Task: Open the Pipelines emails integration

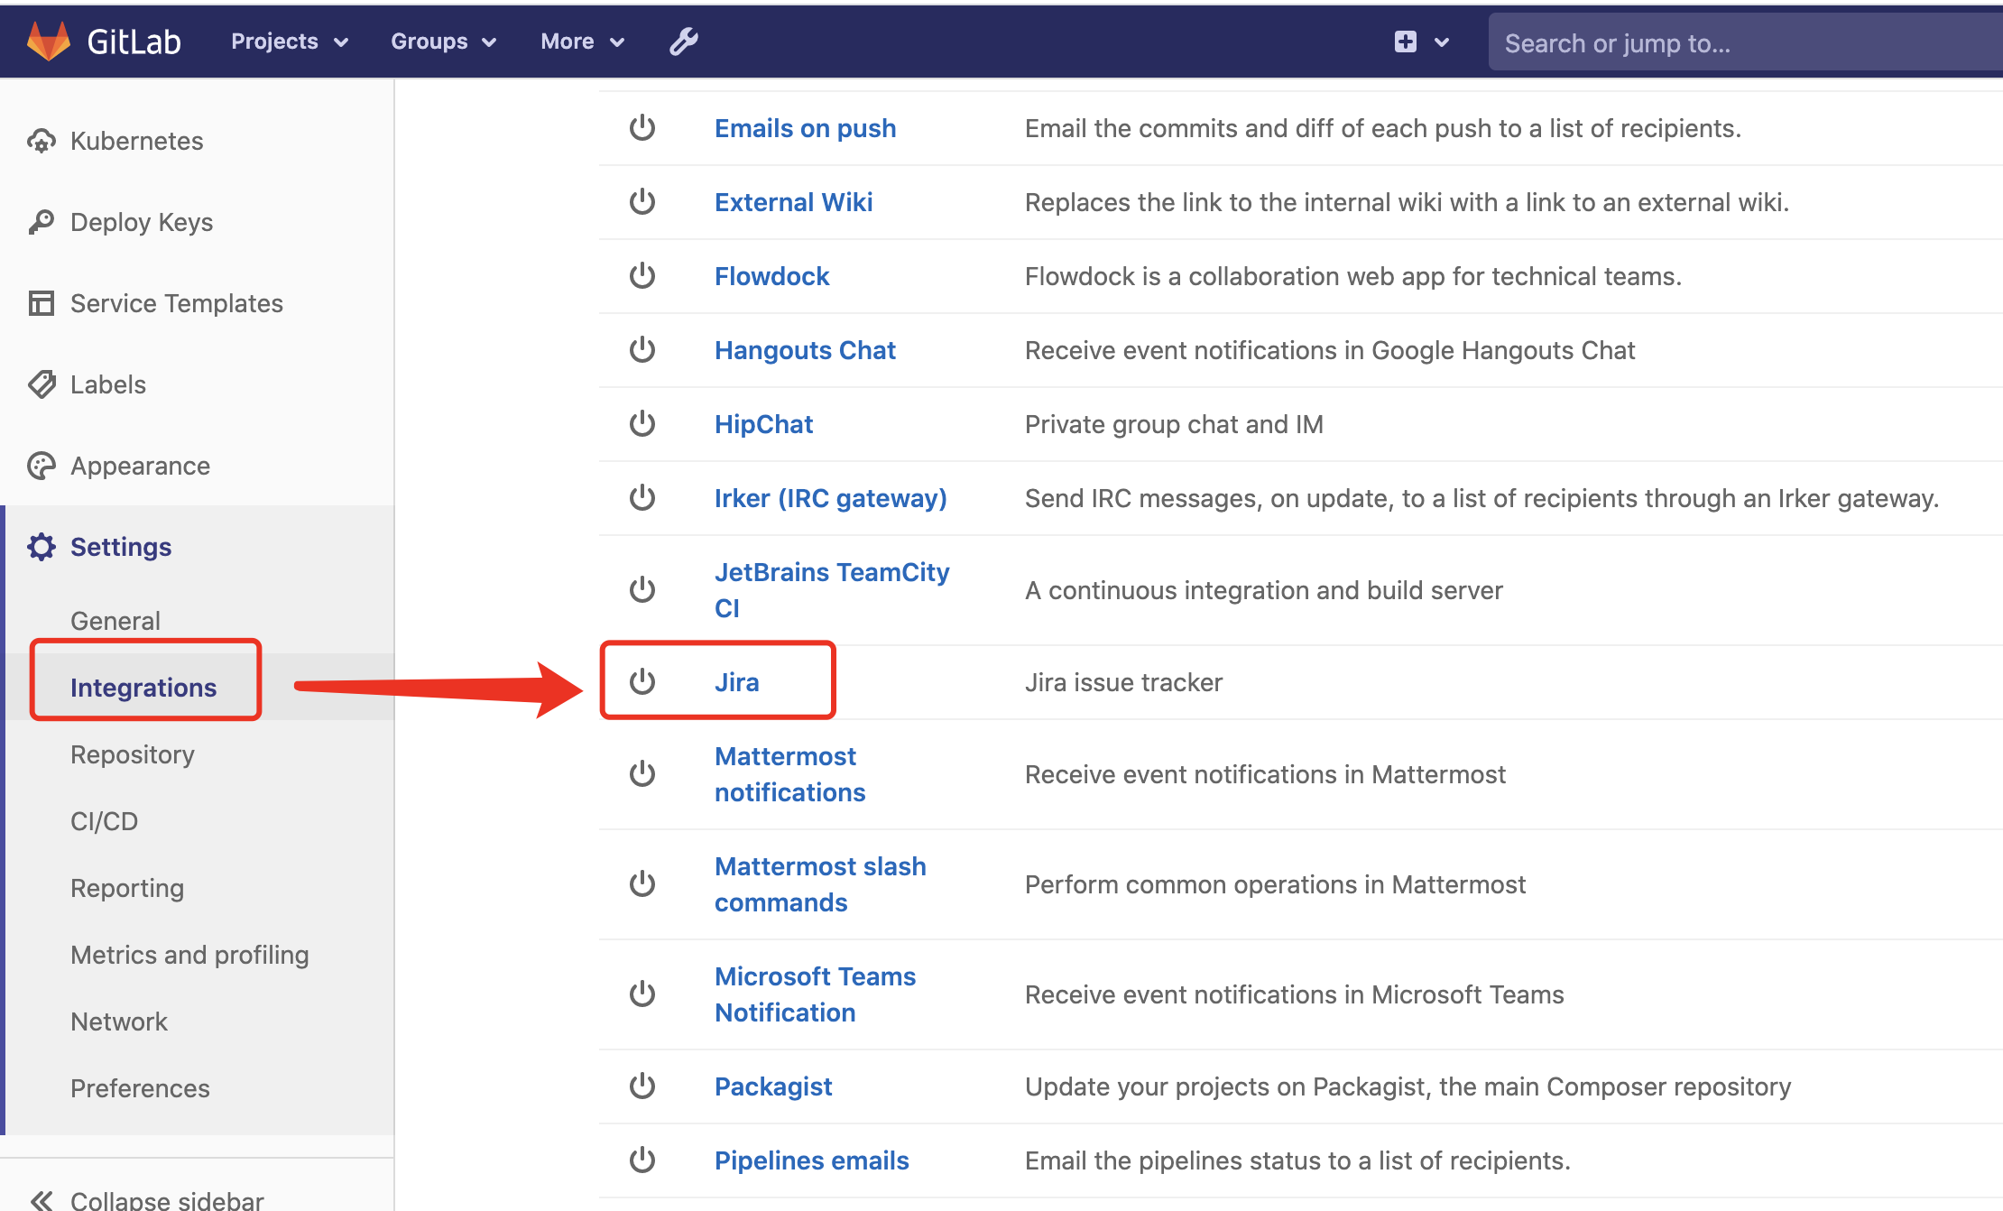Action: pyautogui.click(x=811, y=1160)
